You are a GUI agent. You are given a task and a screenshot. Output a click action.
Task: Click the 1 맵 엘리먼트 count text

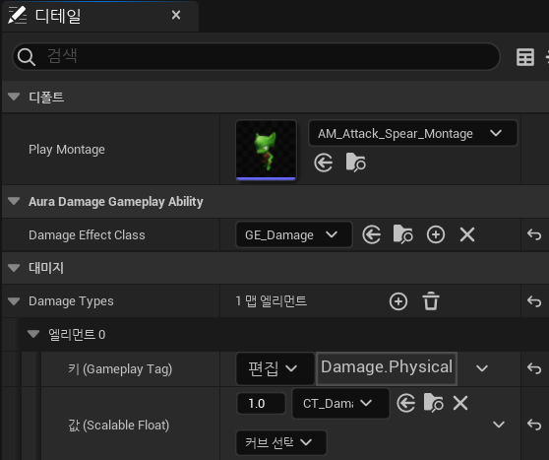[x=271, y=300]
